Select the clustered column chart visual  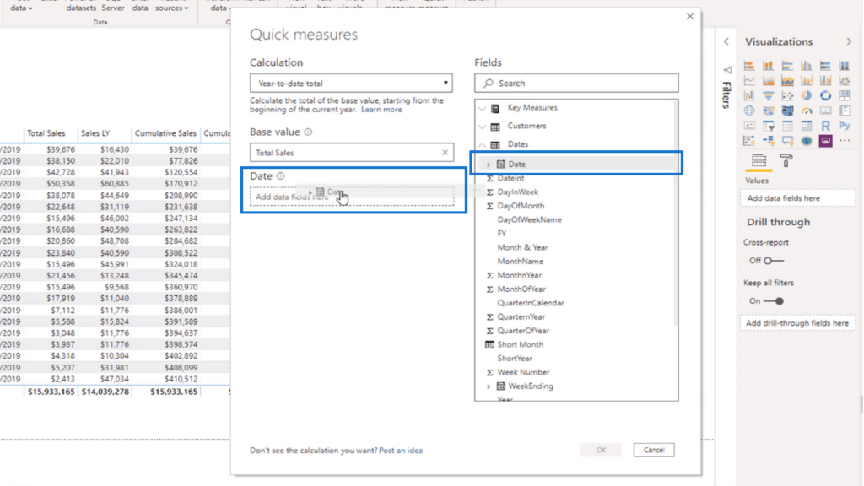[x=806, y=66]
